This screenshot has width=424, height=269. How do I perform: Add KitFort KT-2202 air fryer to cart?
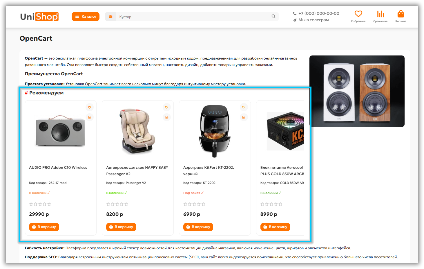tap(198, 227)
